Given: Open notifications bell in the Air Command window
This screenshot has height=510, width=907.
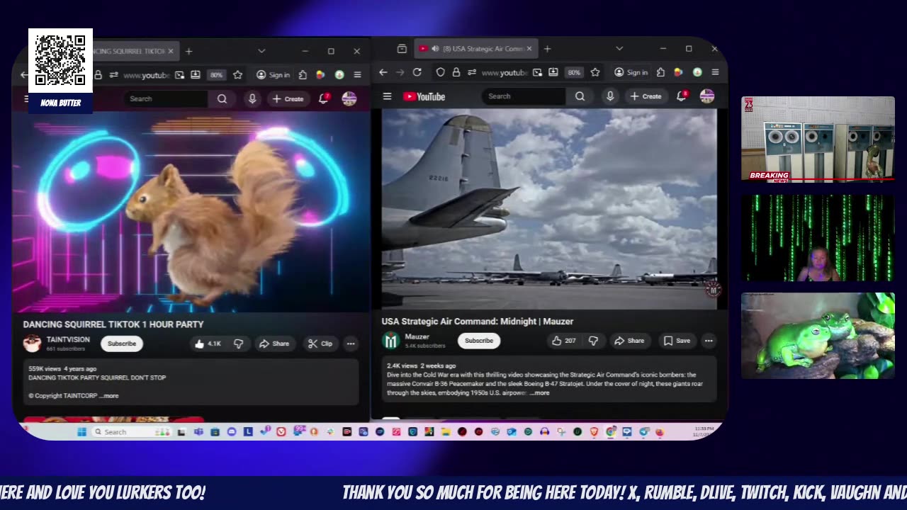Looking at the screenshot, I should click(682, 96).
